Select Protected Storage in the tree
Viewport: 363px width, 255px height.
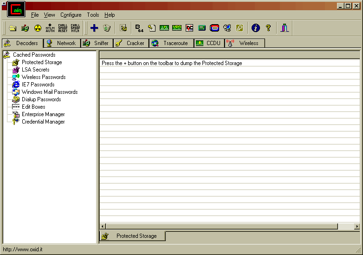42,62
